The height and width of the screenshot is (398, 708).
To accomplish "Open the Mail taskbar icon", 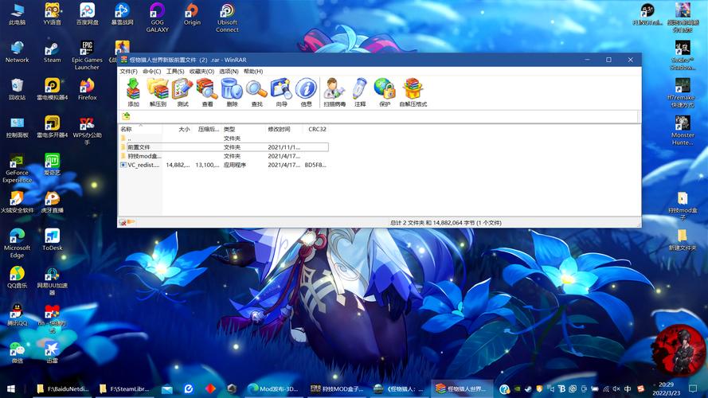I will click(167, 388).
